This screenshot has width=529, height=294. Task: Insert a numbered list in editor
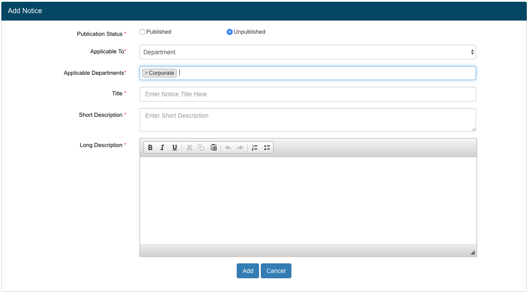255,148
